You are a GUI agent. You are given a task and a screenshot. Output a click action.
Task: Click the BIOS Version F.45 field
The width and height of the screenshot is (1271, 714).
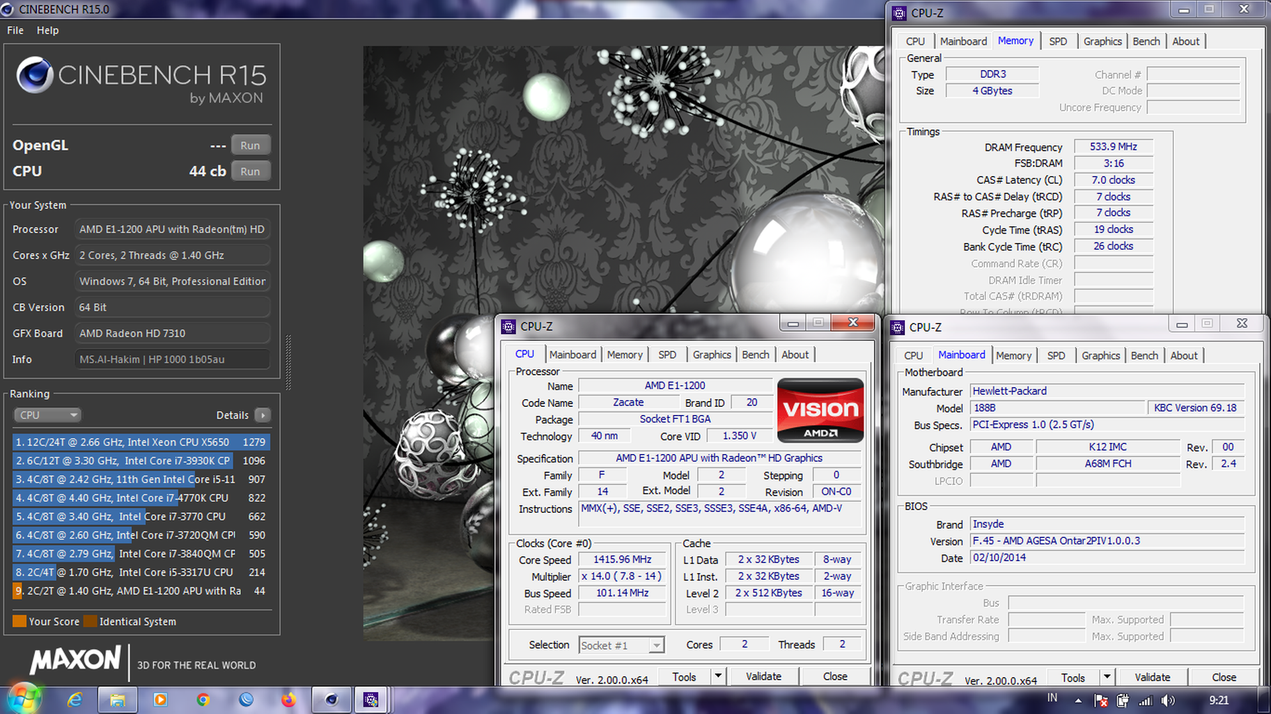1107,541
